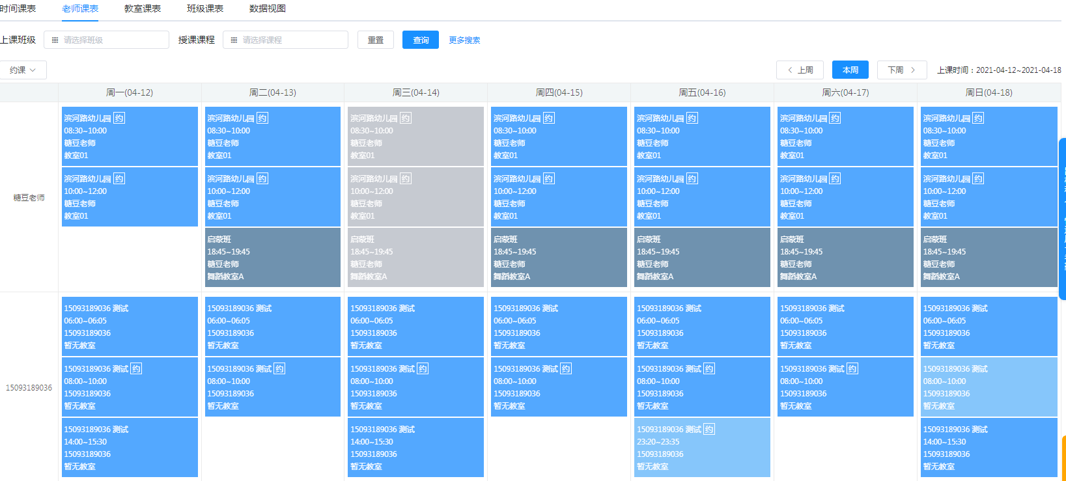
Task: Open Monday 08:30~10:00 滨河路幼儿园 lesson
Action: [130, 136]
